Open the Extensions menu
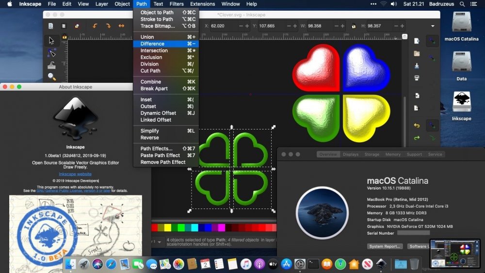The height and width of the screenshot is (273, 485). [203, 4]
